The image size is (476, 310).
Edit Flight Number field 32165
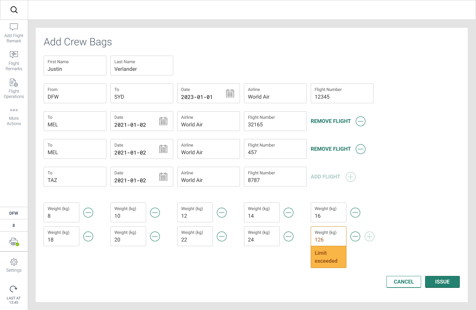coord(275,121)
